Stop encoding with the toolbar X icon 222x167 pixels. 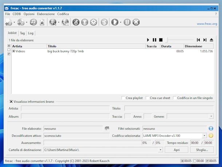pos(136,22)
